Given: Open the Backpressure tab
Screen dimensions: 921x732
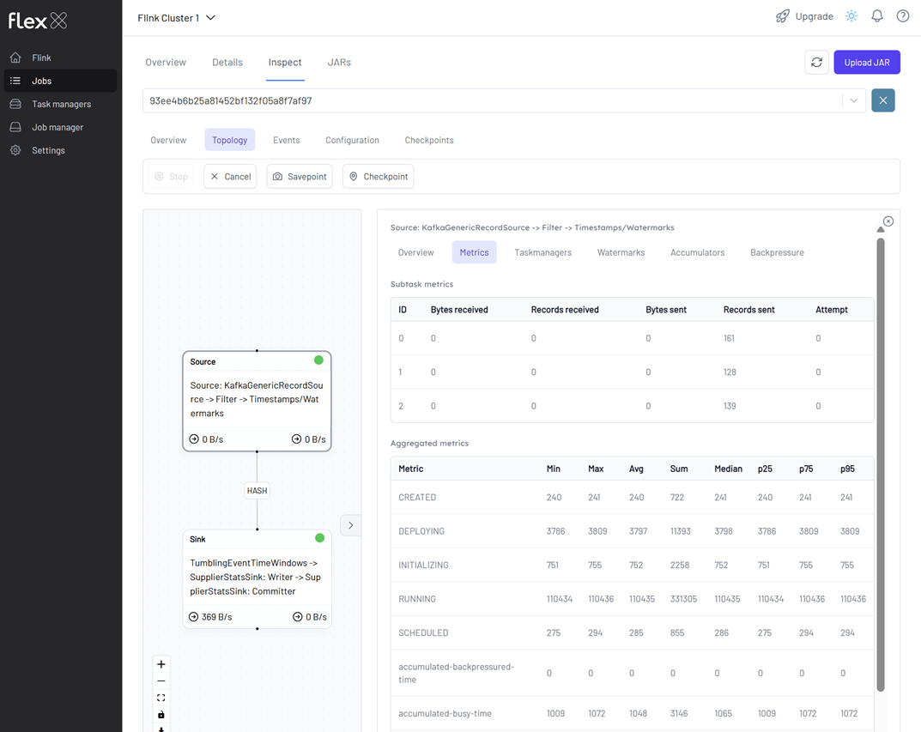Looking at the screenshot, I should coord(777,252).
